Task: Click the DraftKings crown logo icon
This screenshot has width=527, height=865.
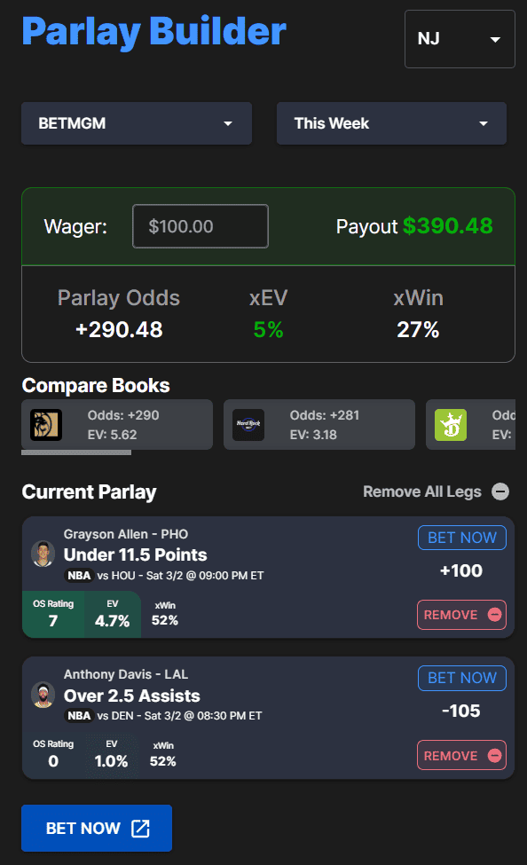Action: (x=451, y=425)
